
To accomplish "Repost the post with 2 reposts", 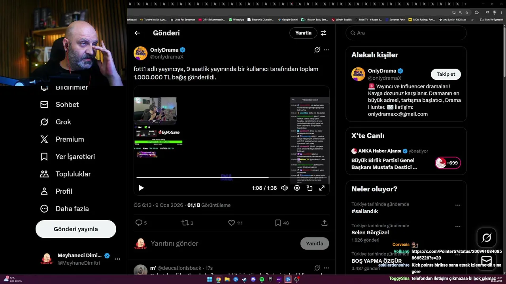I will point(187,223).
